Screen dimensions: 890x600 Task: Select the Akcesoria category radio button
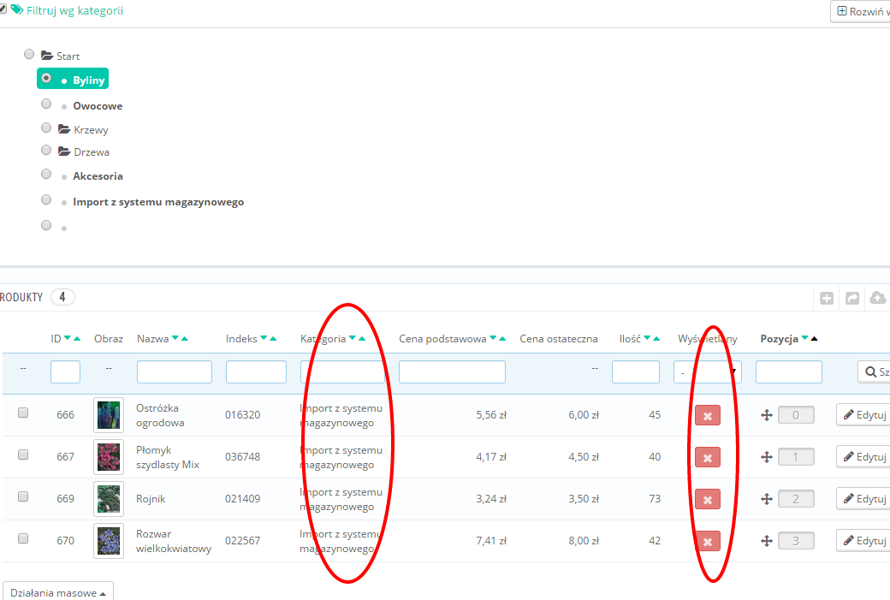point(46,174)
